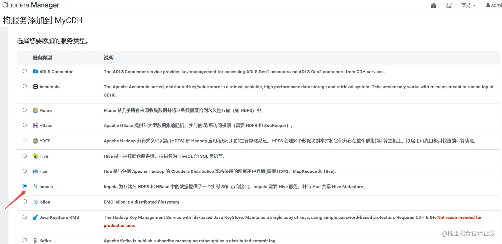Select the Hive radio button

tap(25, 155)
